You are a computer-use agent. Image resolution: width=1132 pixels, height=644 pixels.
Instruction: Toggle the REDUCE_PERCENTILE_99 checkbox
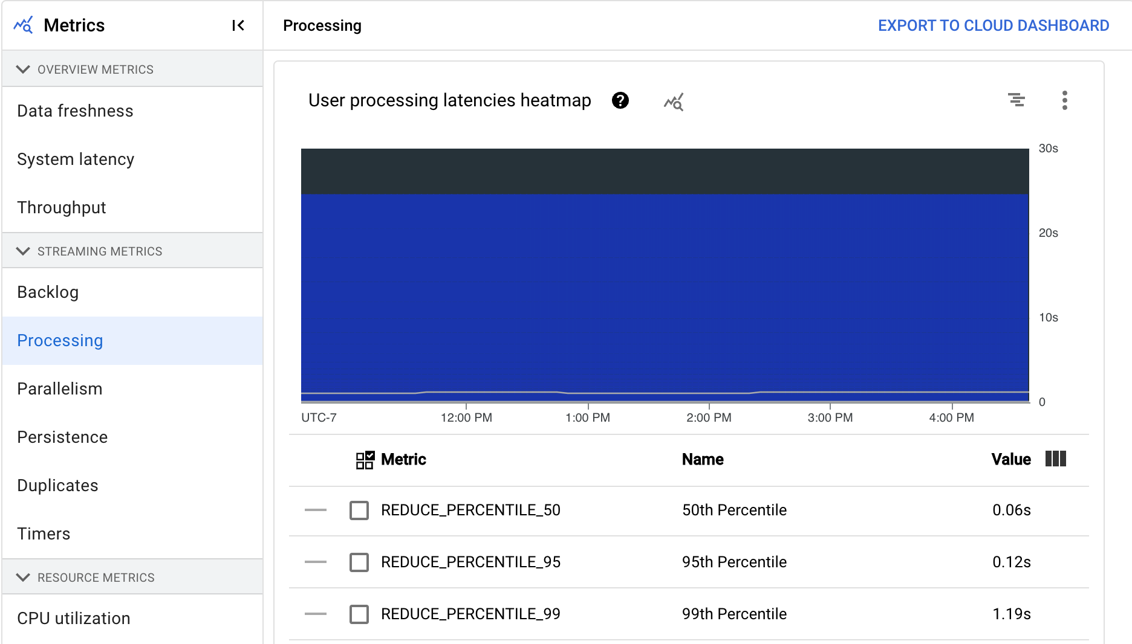[359, 614]
